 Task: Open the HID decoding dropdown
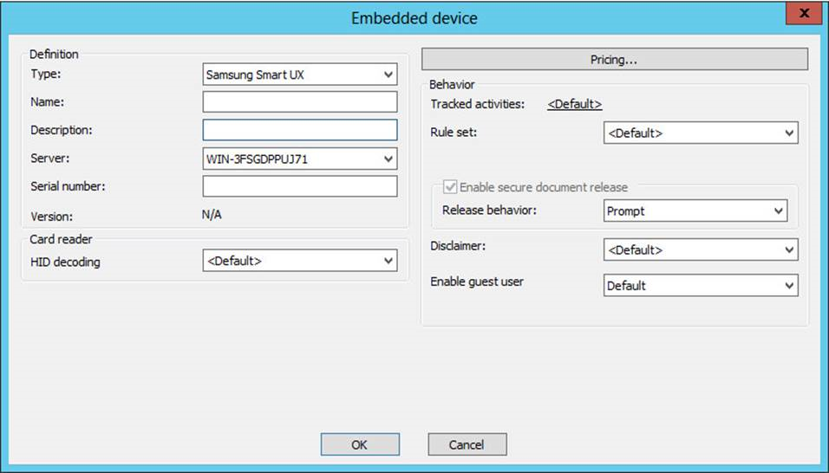click(x=299, y=260)
